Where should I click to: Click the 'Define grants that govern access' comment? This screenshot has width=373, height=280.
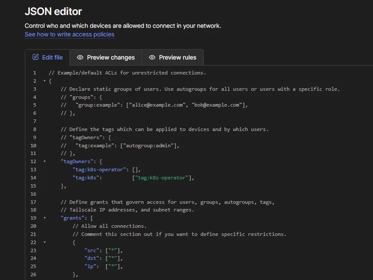tap(168, 202)
